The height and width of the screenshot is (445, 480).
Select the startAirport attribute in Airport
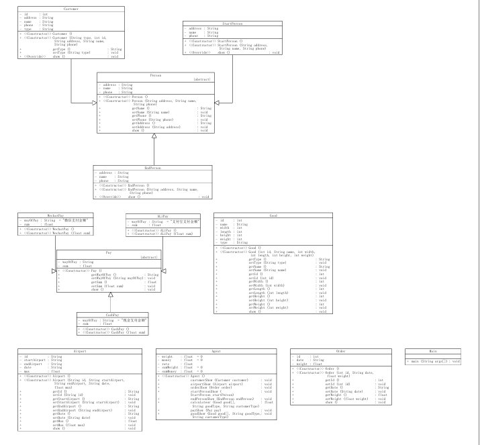click(x=41, y=360)
